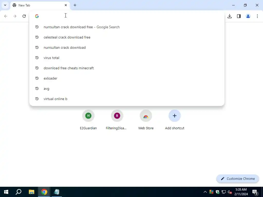Viewport: 263px width, 197px height.
Task: Choose suggestion 'virus total'
Action: click(x=127, y=58)
